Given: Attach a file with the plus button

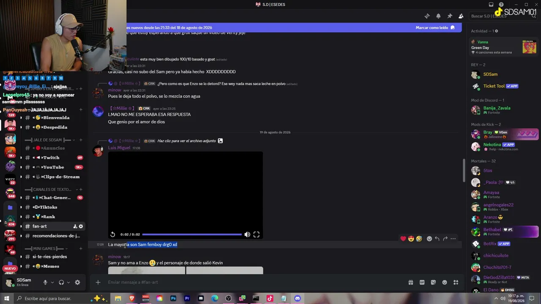Looking at the screenshot, I should pyautogui.click(x=98, y=282).
